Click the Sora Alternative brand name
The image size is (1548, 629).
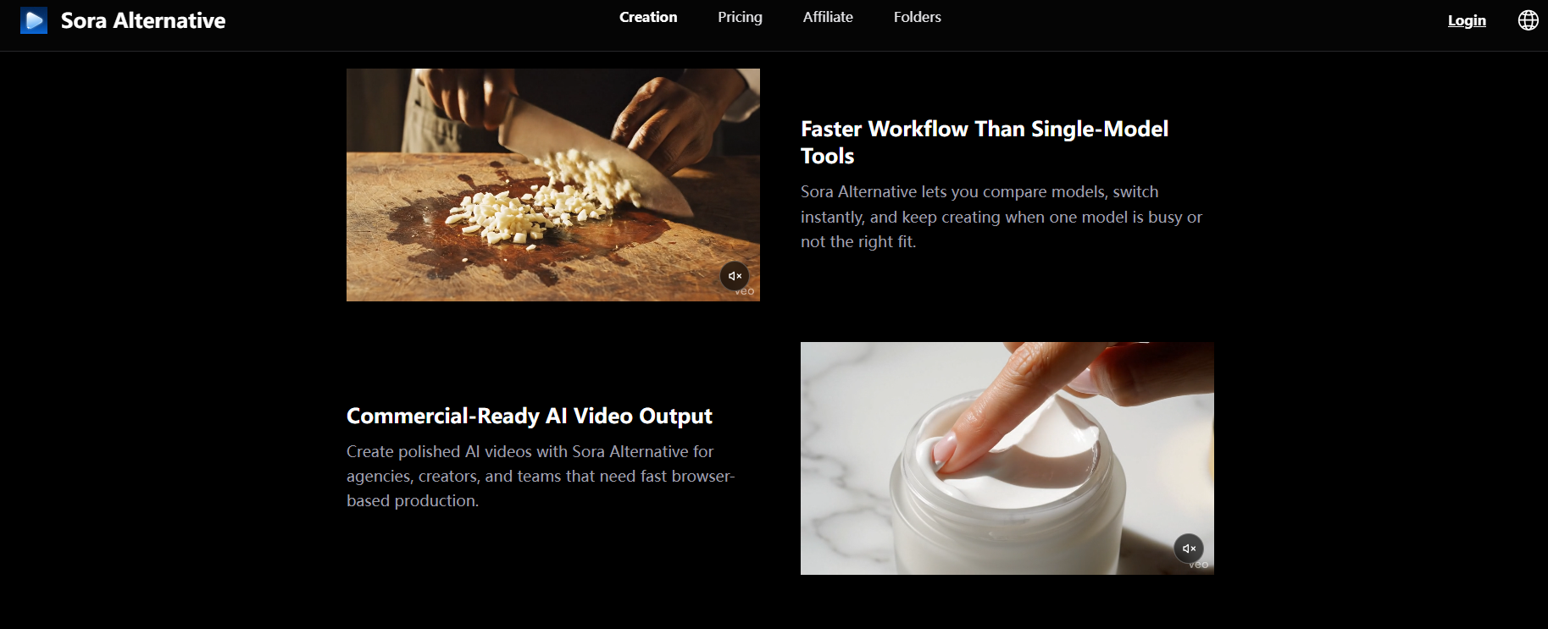coord(143,20)
